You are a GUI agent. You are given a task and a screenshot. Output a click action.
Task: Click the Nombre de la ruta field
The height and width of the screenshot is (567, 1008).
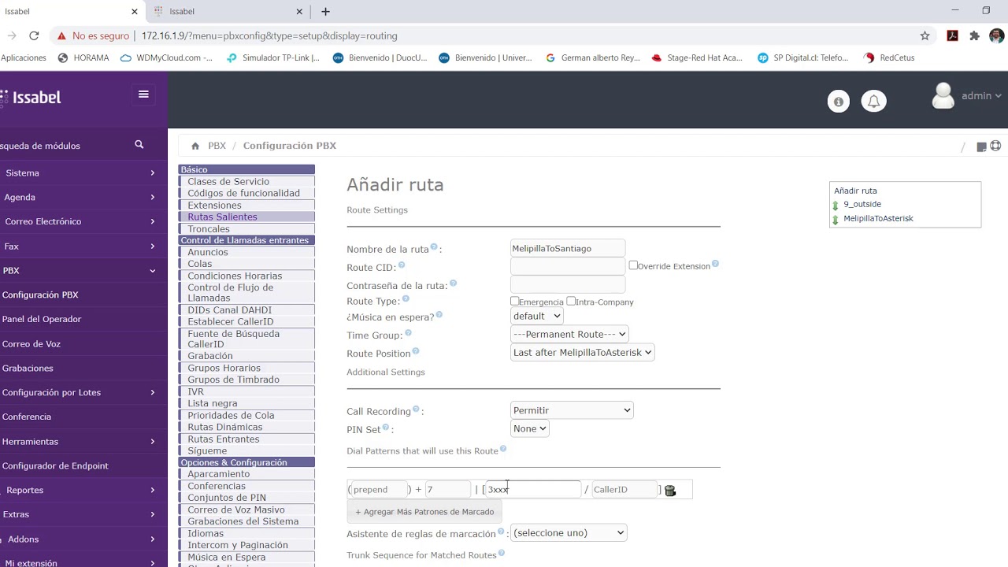coord(568,248)
